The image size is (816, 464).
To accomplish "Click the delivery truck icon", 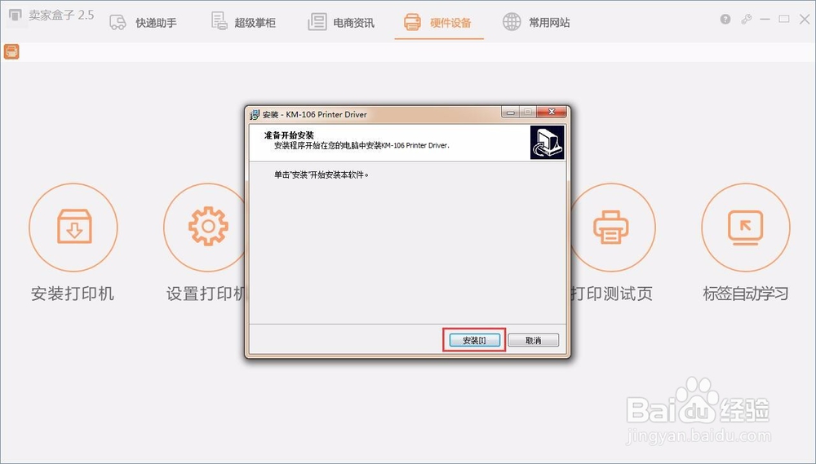I will coord(118,22).
